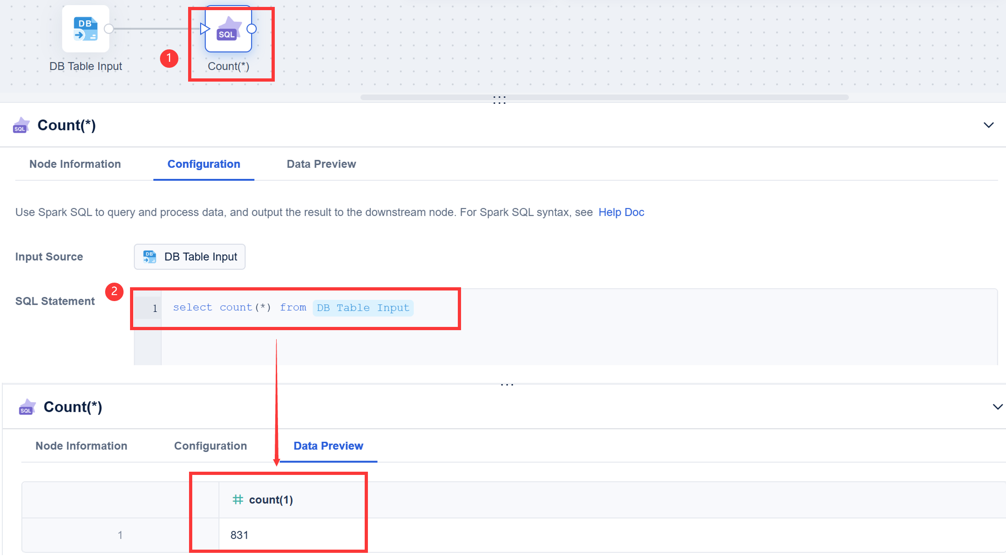This screenshot has width=1006, height=557.
Task: Select the Count(*) SQL node on canvas
Action: tap(228, 29)
